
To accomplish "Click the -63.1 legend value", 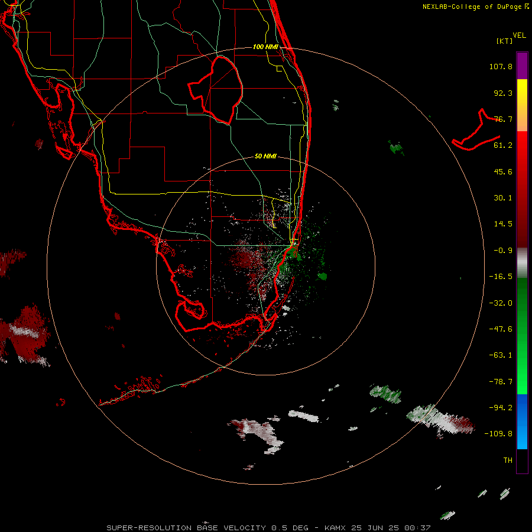I will tap(501, 355).
